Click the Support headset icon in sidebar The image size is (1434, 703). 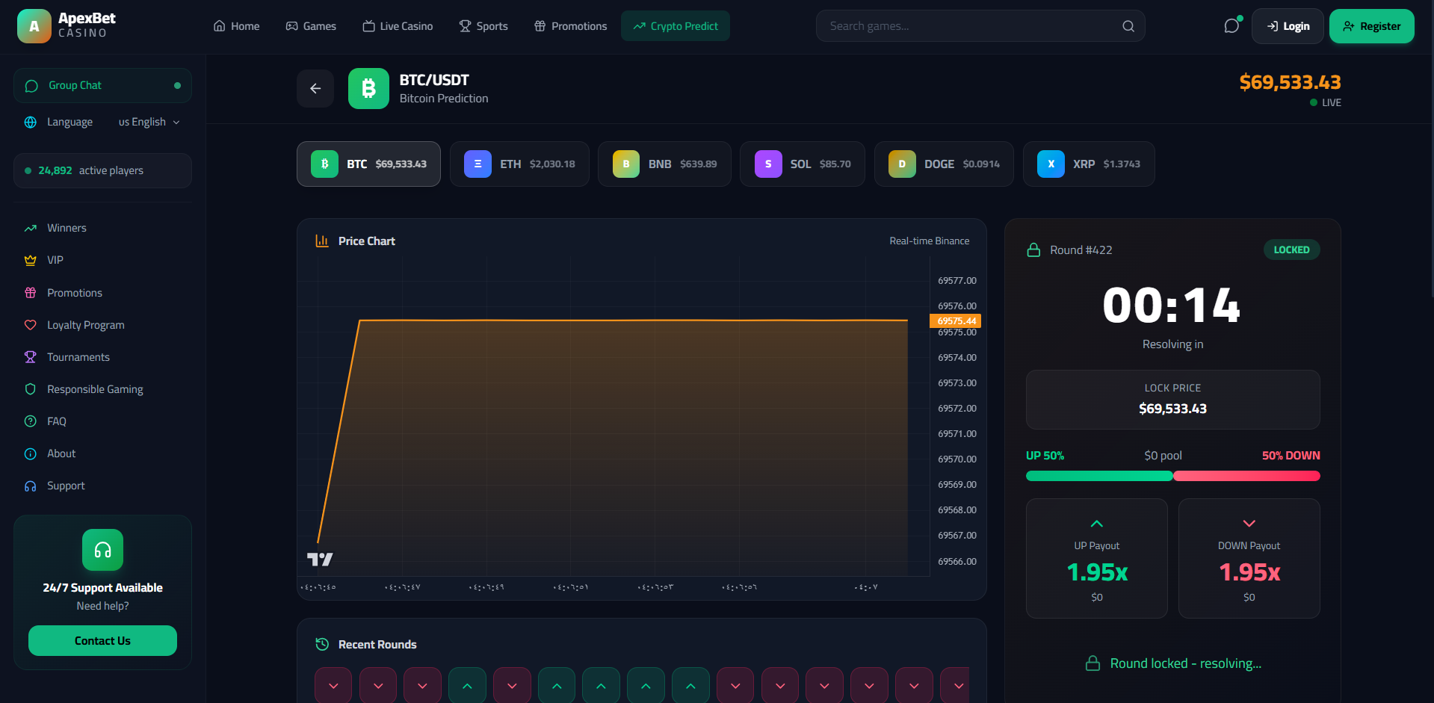tap(31, 486)
